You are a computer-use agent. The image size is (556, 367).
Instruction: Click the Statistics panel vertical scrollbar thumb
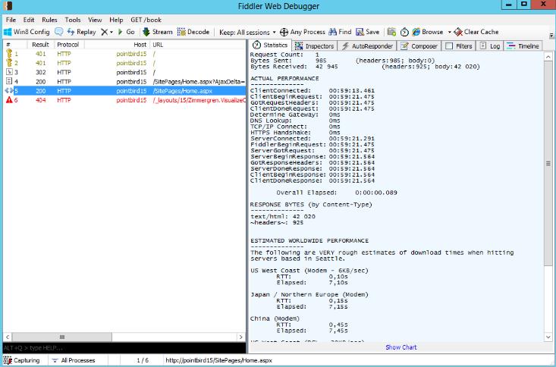548,163
